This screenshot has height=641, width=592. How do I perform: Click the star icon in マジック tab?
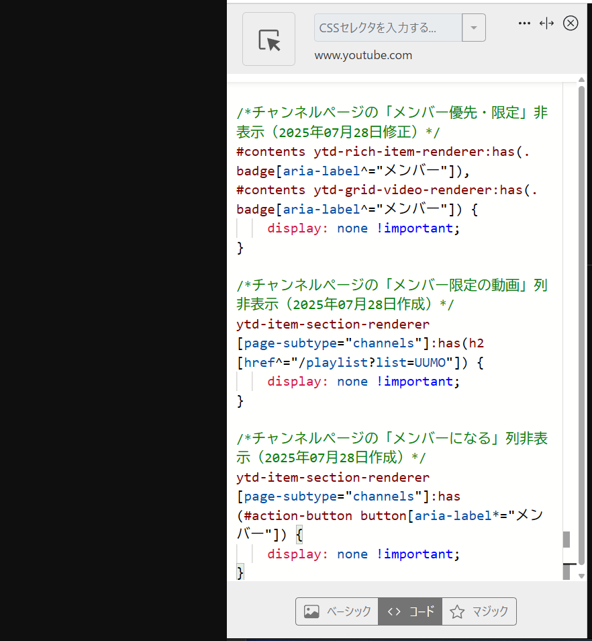(457, 611)
